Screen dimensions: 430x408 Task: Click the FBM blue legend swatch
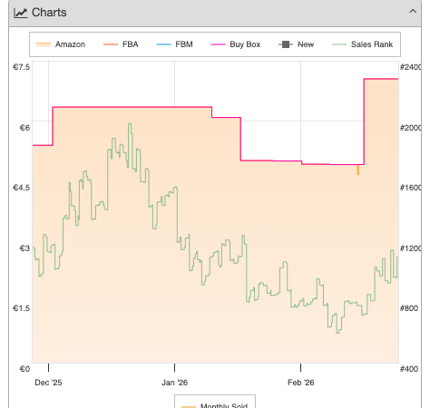point(163,44)
